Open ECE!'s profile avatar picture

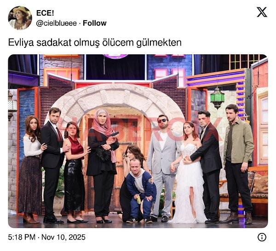point(20,18)
